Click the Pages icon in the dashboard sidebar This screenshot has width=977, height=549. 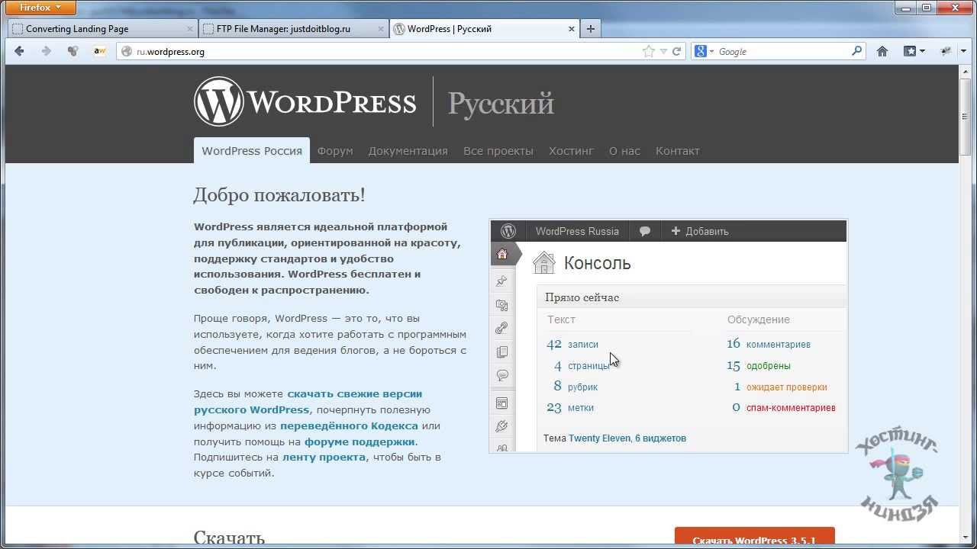[502, 352]
